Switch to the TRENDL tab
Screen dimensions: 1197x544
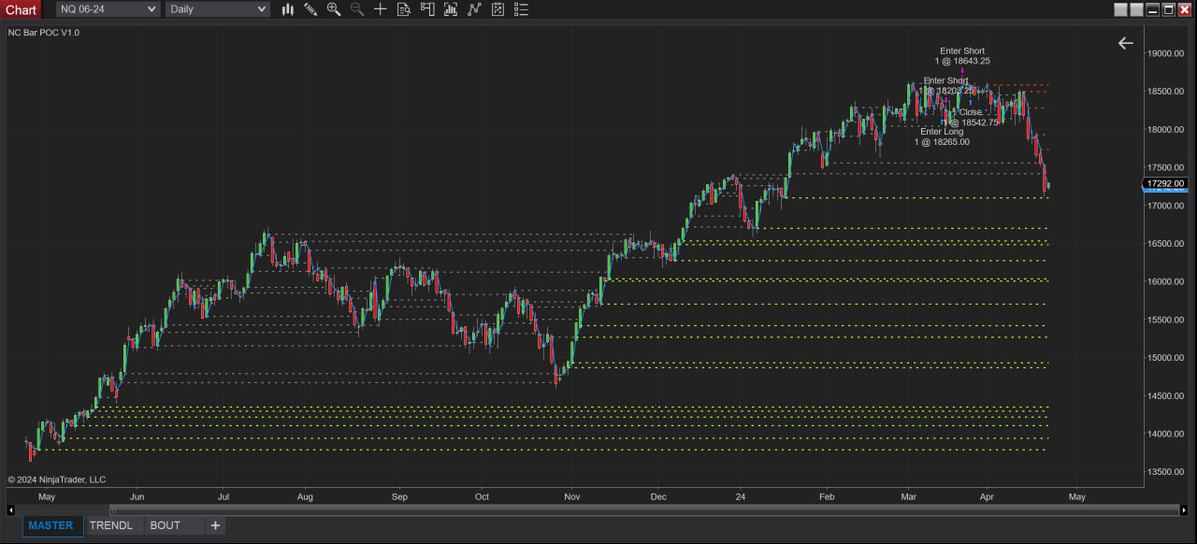(x=111, y=525)
